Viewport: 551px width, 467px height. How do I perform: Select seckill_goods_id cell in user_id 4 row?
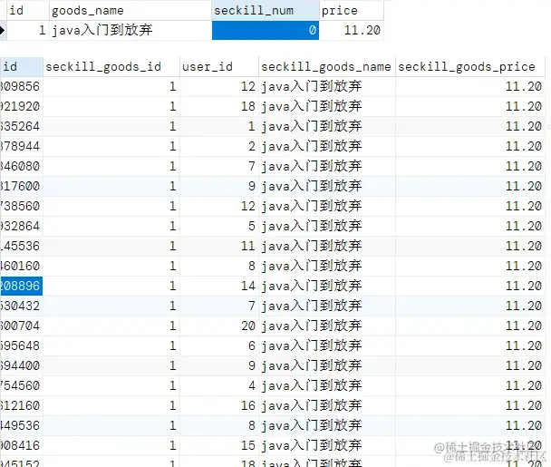pos(111,385)
